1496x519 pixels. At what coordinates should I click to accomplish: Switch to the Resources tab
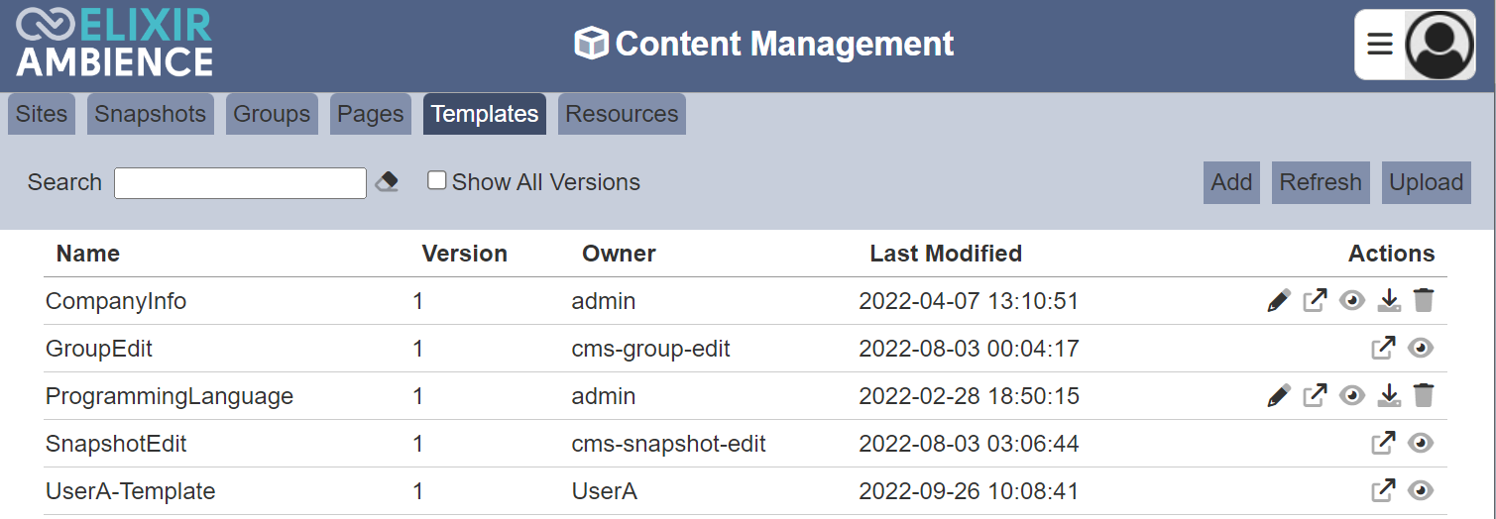(622, 114)
